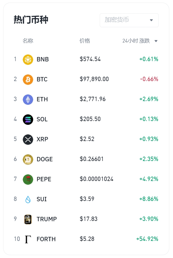Click the SUI water drop icon
173x258 pixels.
click(x=28, y=199)
